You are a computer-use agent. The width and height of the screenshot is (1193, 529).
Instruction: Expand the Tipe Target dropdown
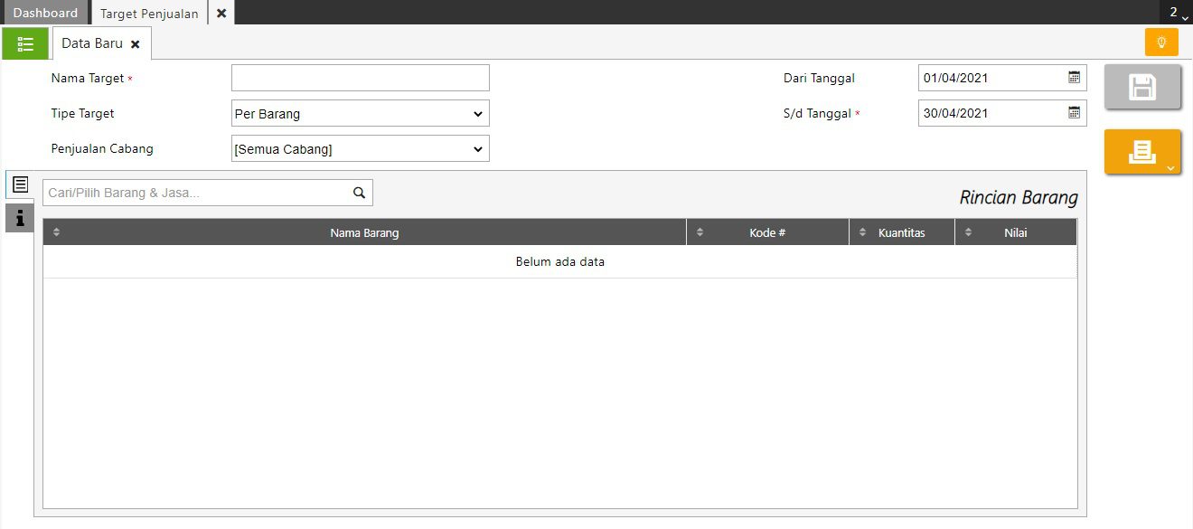pos(477,114)
